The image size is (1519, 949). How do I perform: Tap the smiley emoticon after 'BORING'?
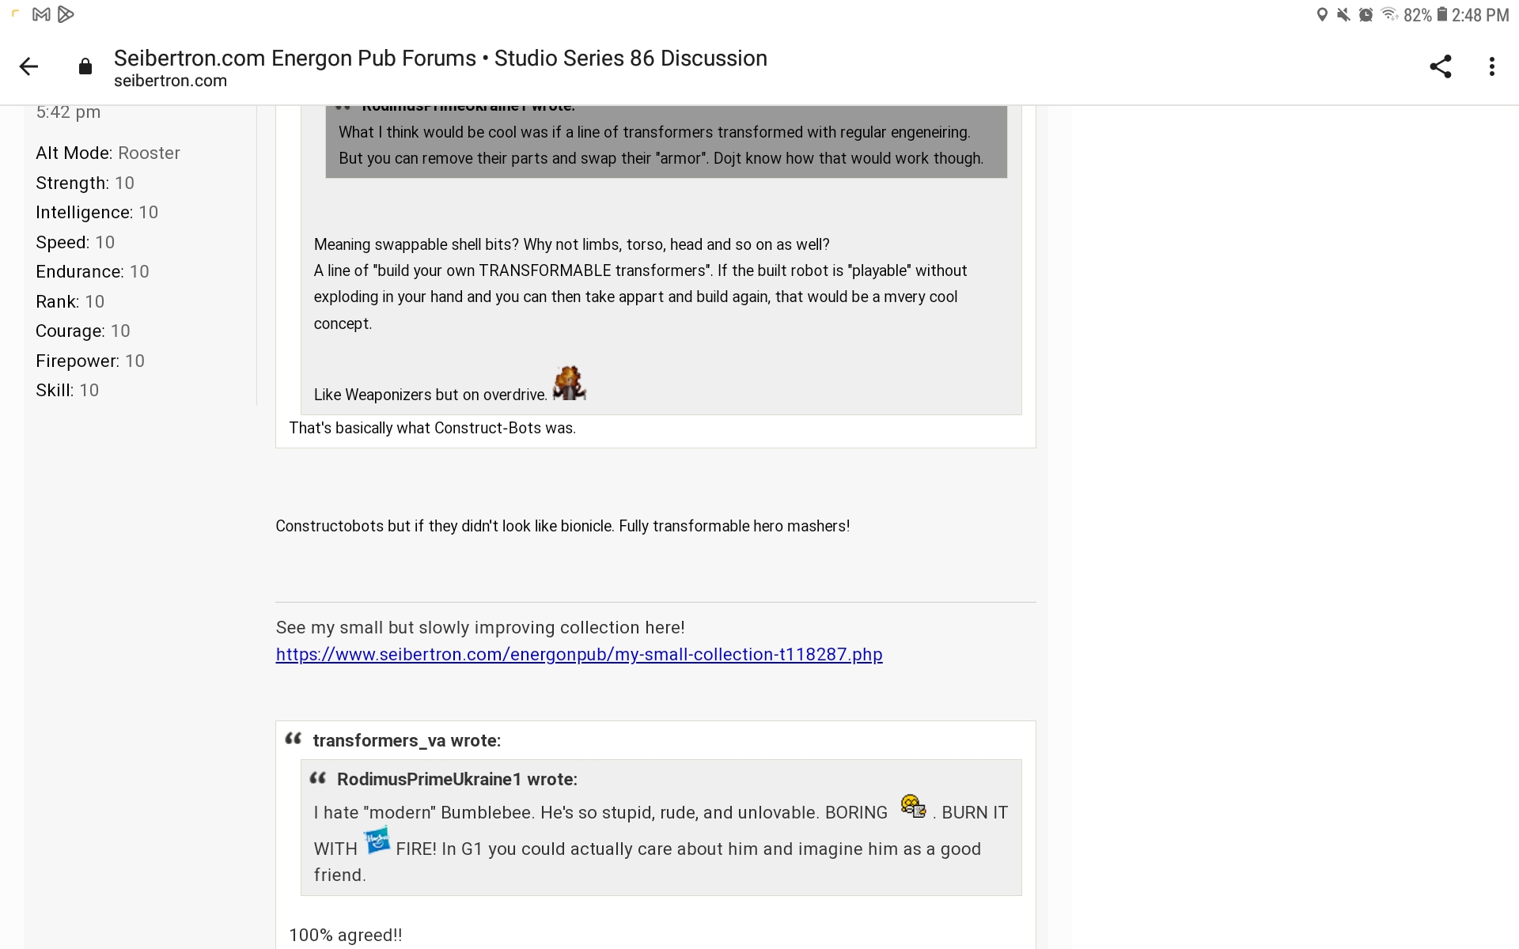tap(913, 806)
